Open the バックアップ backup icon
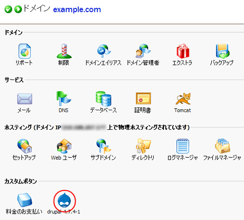The image size is (244, 220). [x=223, y=51]
